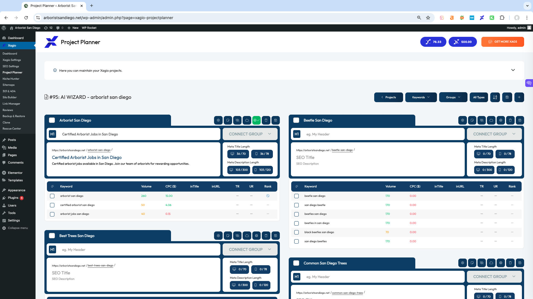Click the A-Z sort icon button
Viewport: 533px width, 299px height.
(495, 97)
